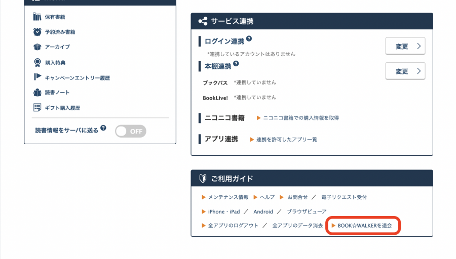Select *連携していません text beside BookLive!
456x259 pixels.
point(255,98)
